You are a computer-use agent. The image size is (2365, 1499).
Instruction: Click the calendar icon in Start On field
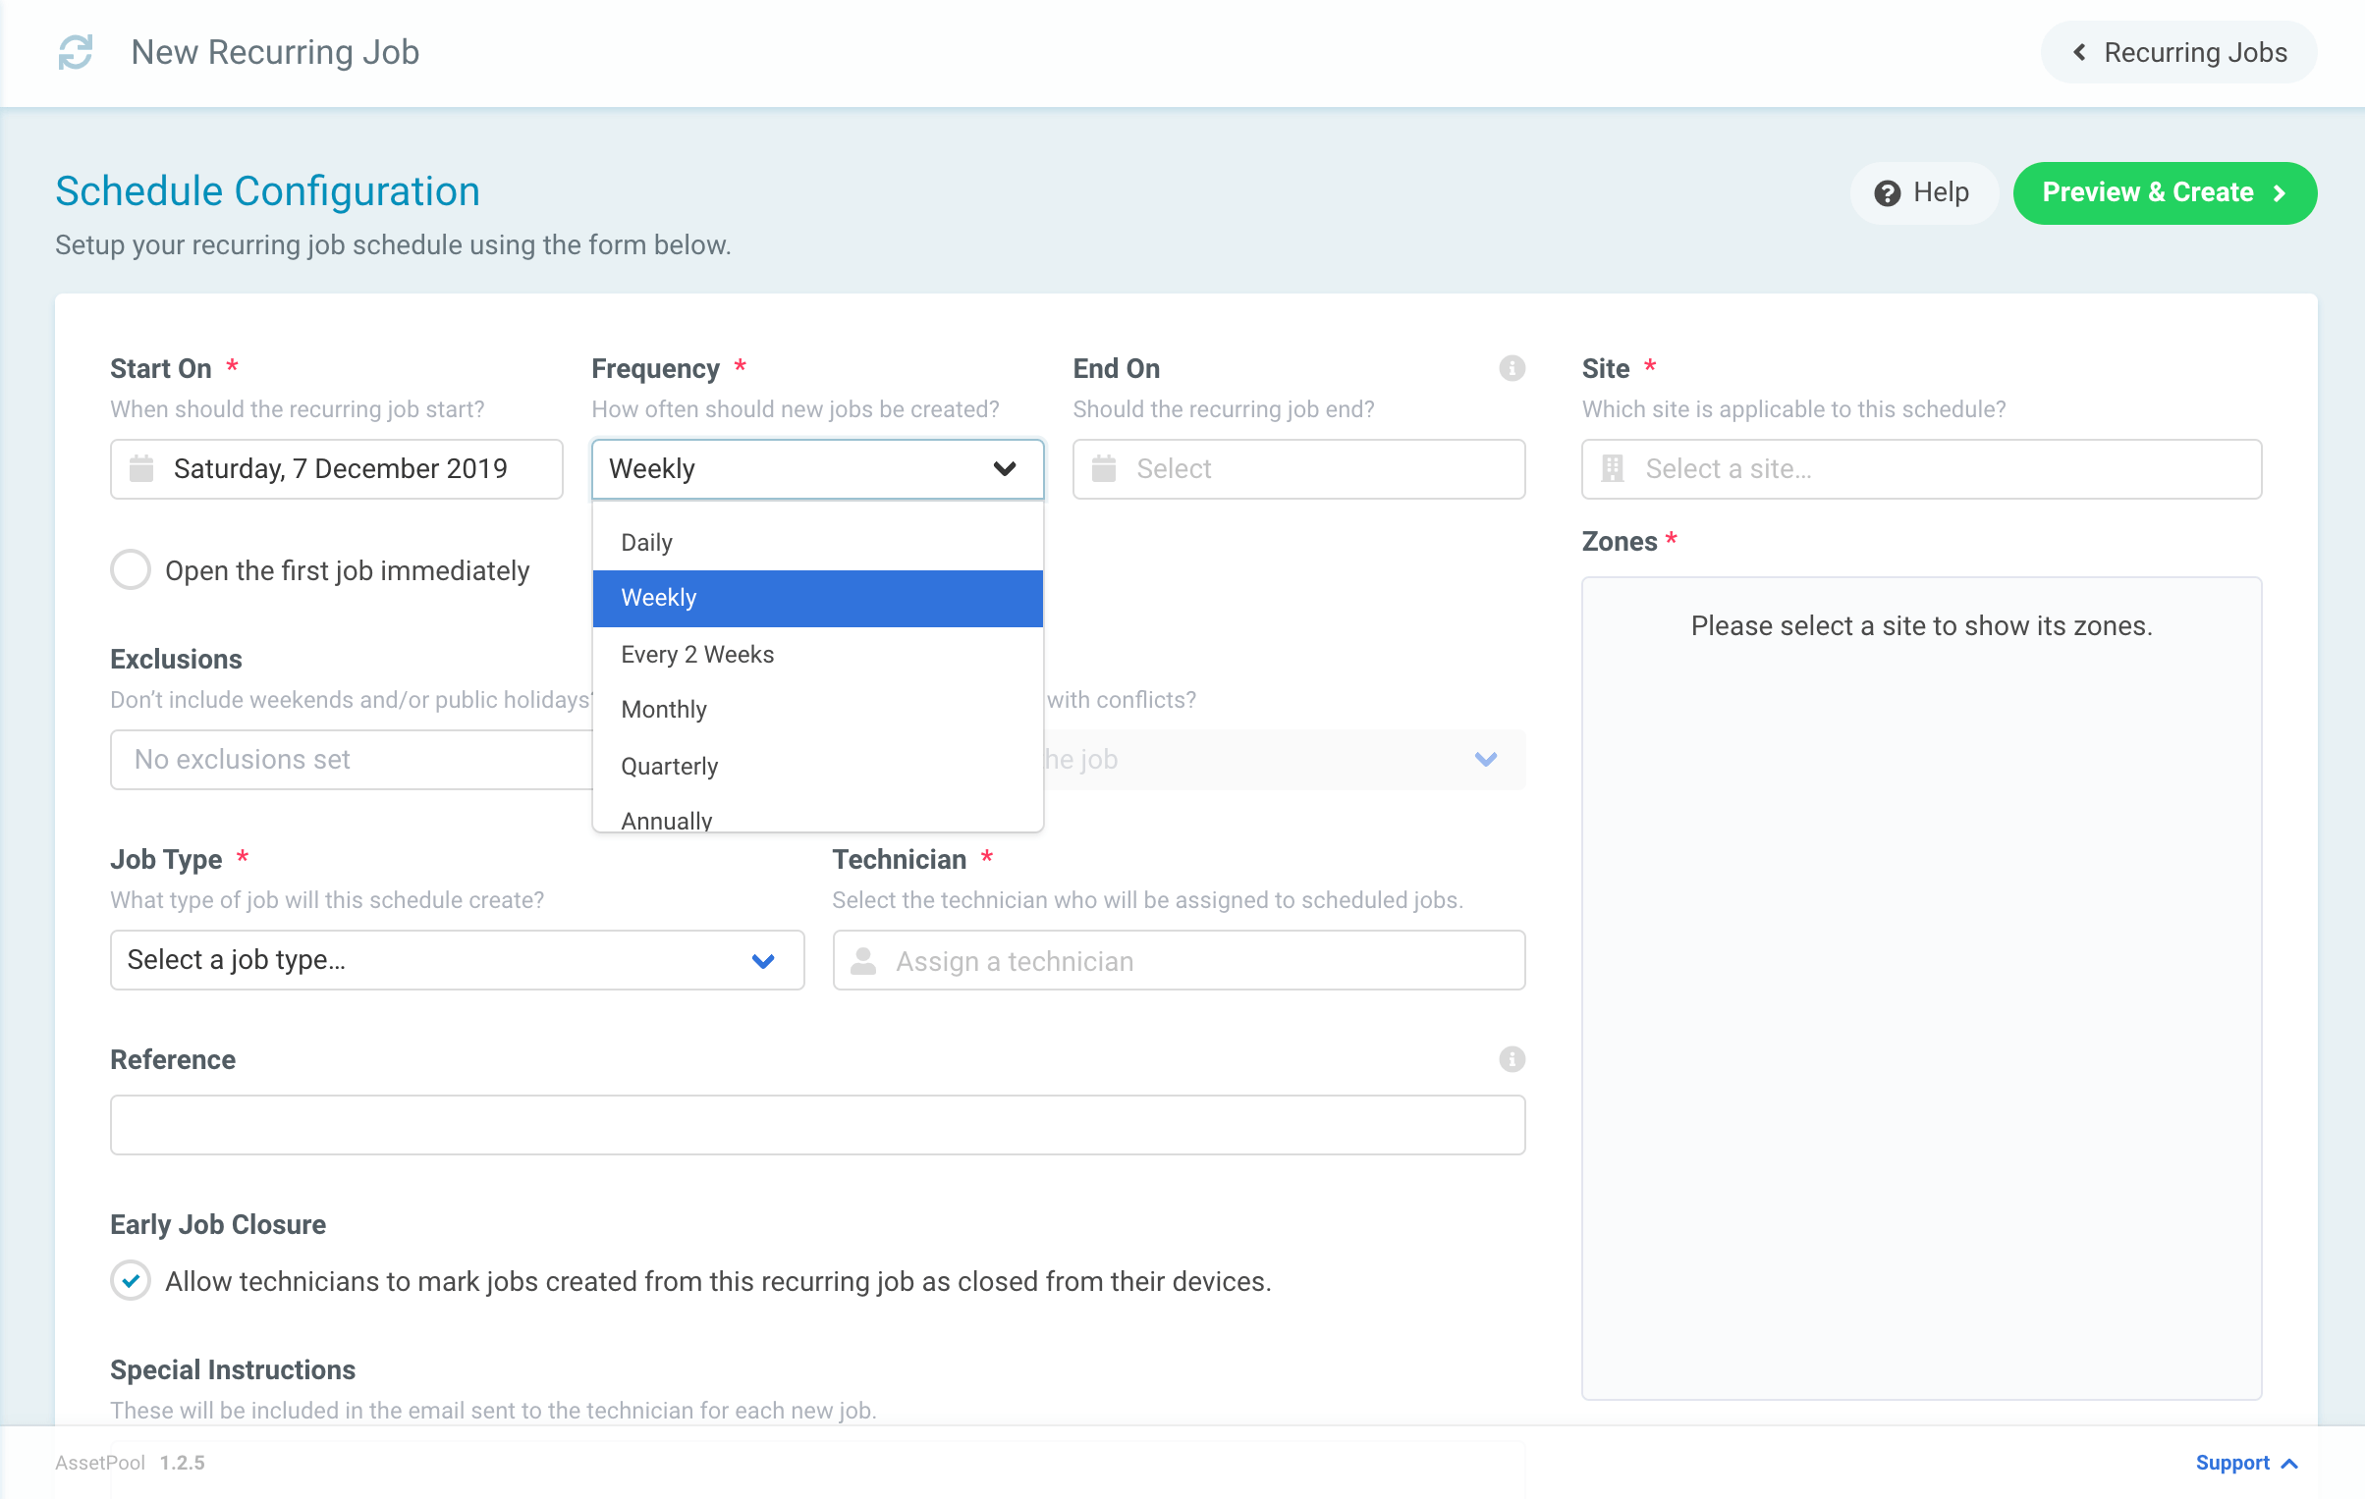pyautogui.click(x=141, y=468)
